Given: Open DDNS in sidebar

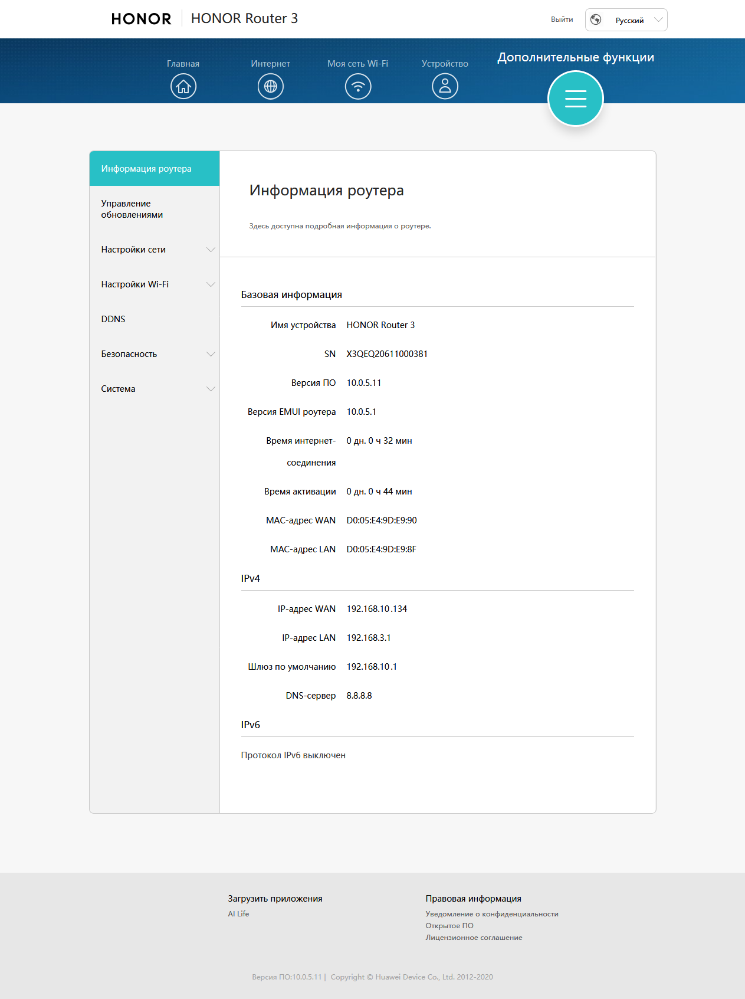Looking at the screenshot, I should coord(155,319).
